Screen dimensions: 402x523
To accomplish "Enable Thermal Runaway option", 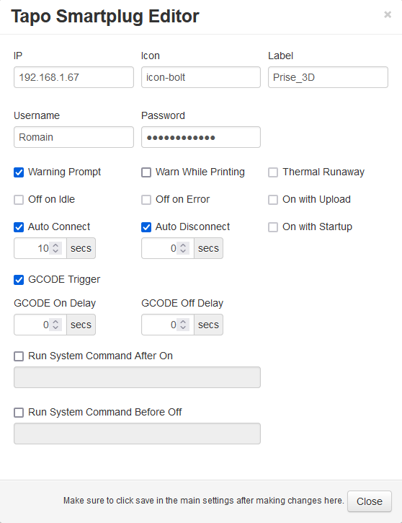I will 273,172.
